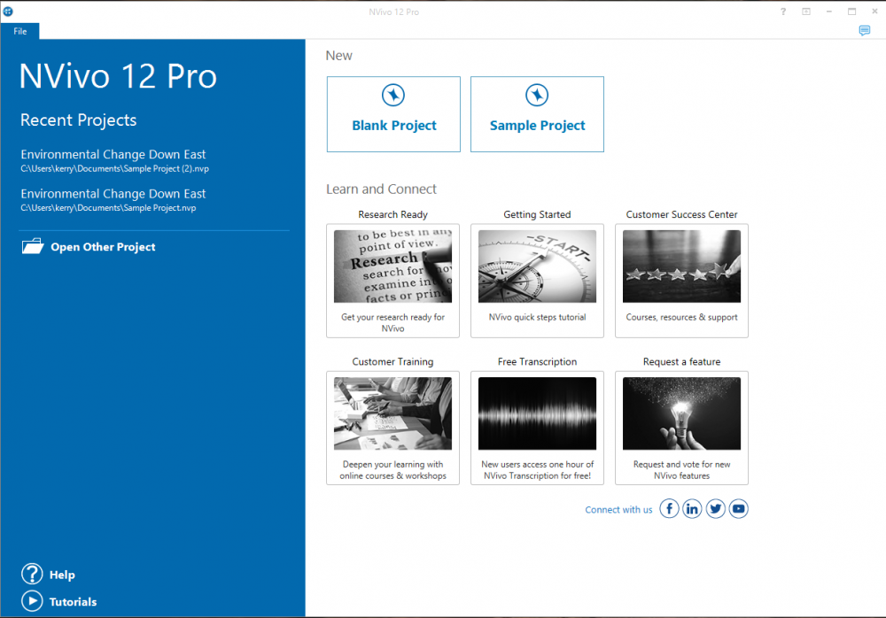Click the Sample Project compass icon

[537, 95]
